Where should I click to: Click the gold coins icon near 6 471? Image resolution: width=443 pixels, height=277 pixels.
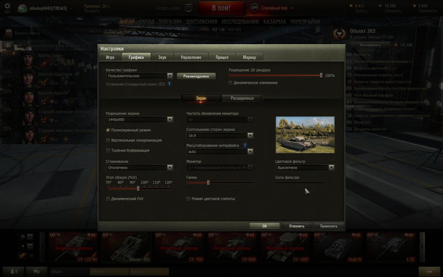351,6
